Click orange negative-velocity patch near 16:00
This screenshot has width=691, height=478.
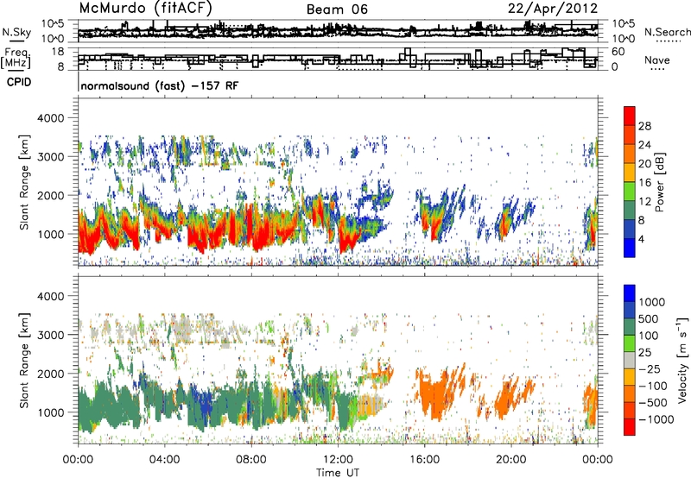point(434,394)
